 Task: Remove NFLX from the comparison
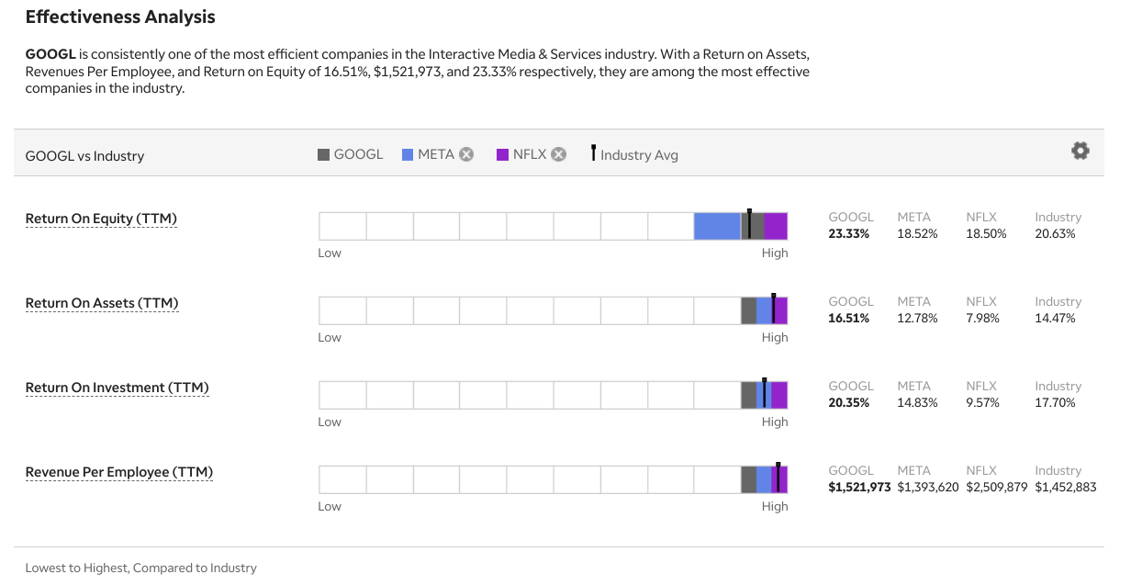[x=559, y=154]
